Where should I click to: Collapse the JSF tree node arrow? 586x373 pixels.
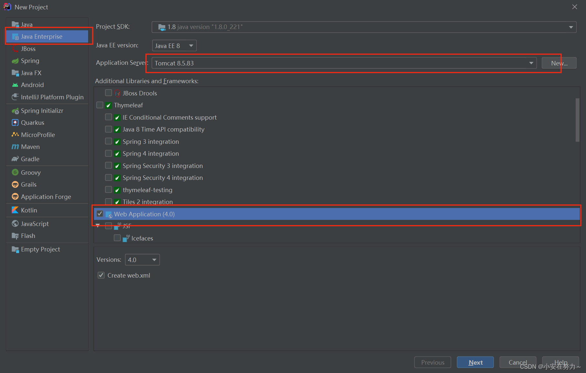click(98, 226)
